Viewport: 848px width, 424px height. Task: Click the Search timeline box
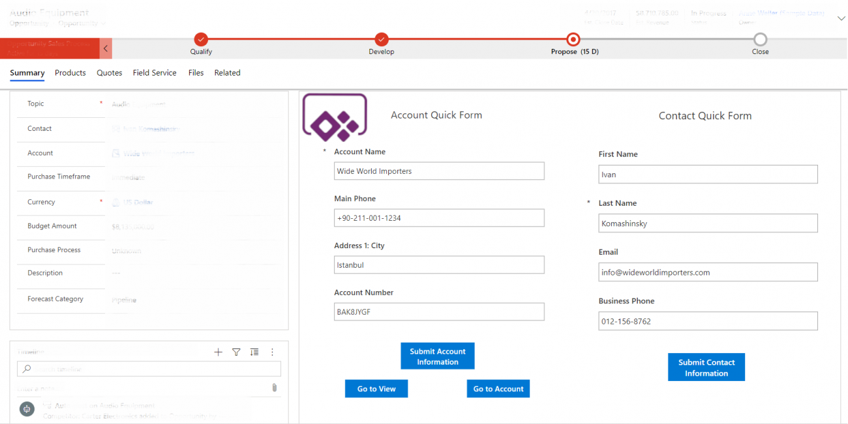pos(149,368)
